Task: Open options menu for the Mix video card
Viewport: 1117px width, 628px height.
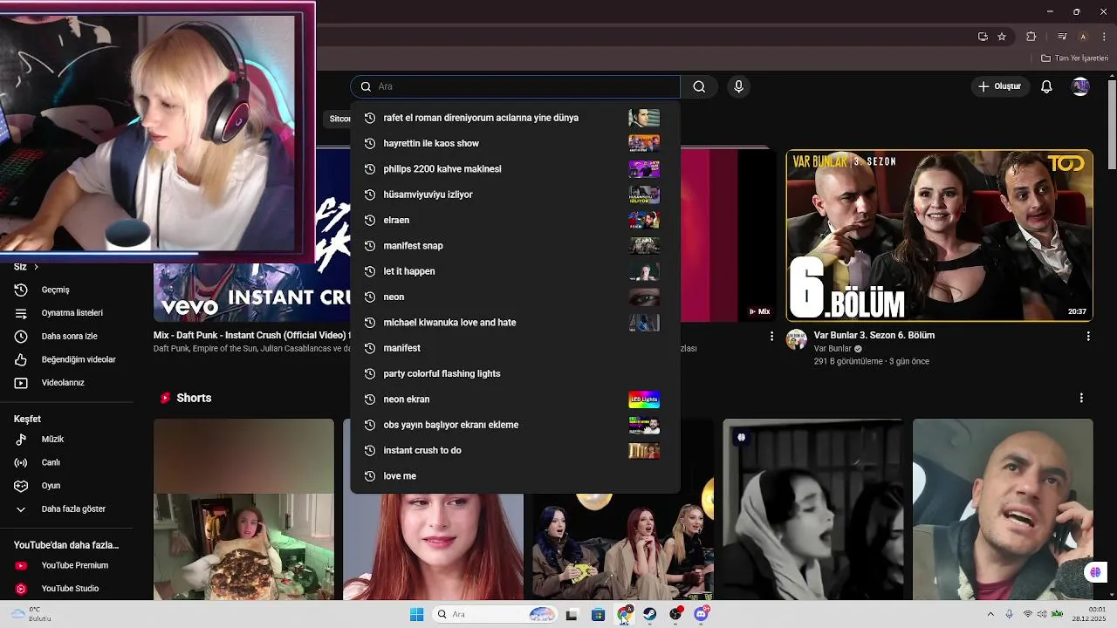Action: pos(771,336)
